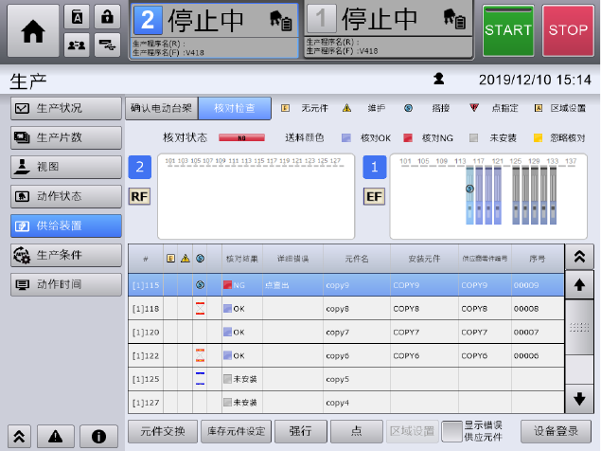Image resolution: width=601 pixels, height=451 pixels.
Task: Move up one row with up arrow
Action: tap(579, 284)
